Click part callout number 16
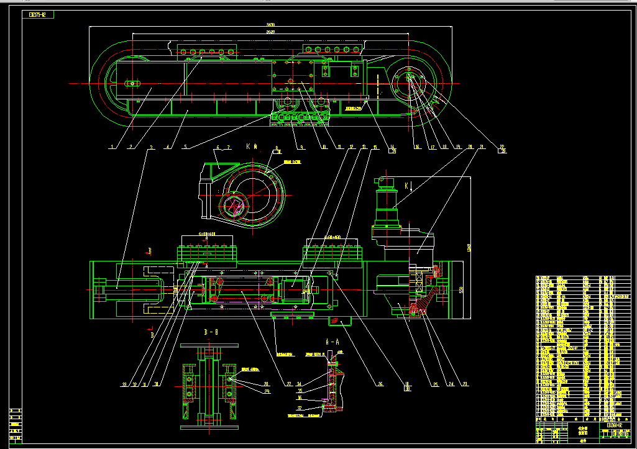Image resolution: width=637 pixels, height=449 pixels. pyautogui.click(x=417, y=147)
